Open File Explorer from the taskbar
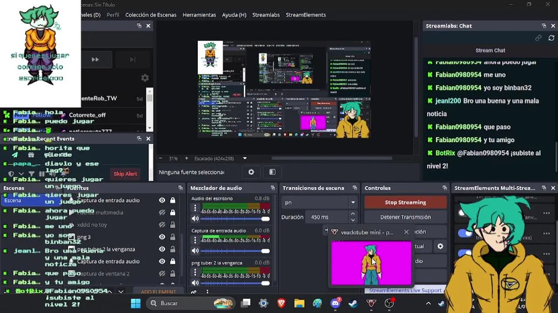 (299, 303)
